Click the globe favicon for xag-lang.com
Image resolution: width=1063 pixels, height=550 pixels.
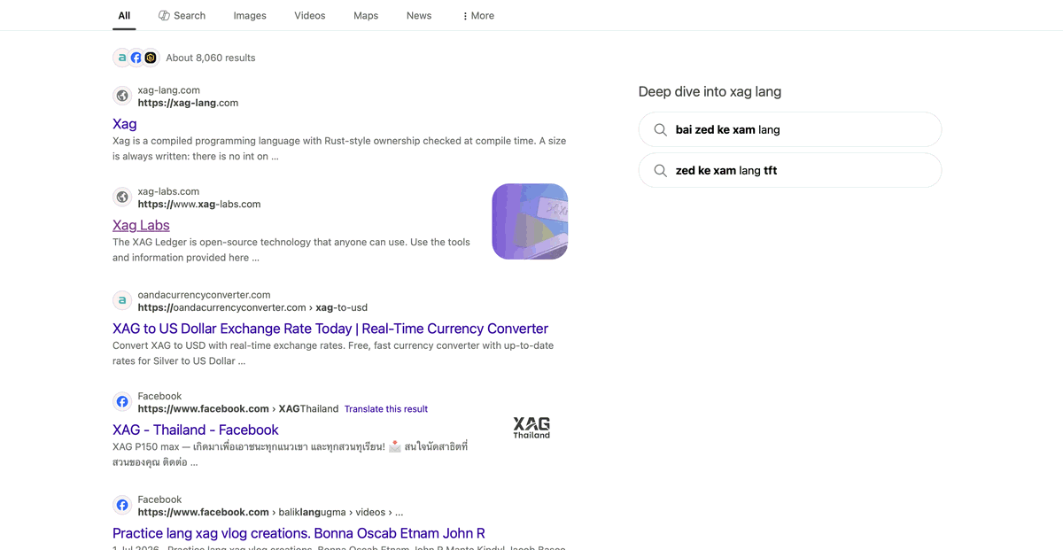point(122,96)
